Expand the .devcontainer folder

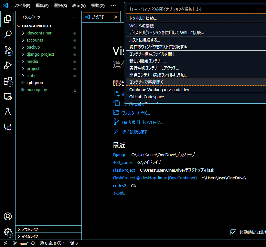pos(48,33)
